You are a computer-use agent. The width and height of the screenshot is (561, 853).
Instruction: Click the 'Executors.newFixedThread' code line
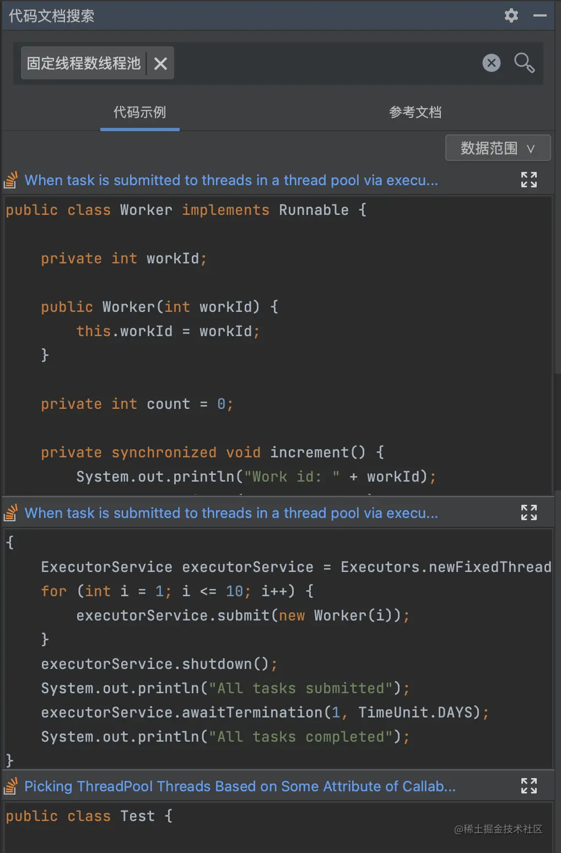click(296, 567)
